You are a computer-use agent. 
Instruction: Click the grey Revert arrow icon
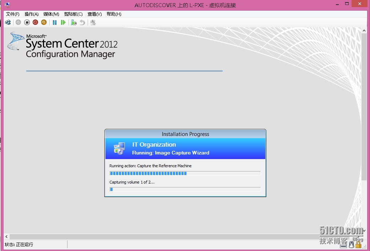pyautogui.click(x=82, y=22)
